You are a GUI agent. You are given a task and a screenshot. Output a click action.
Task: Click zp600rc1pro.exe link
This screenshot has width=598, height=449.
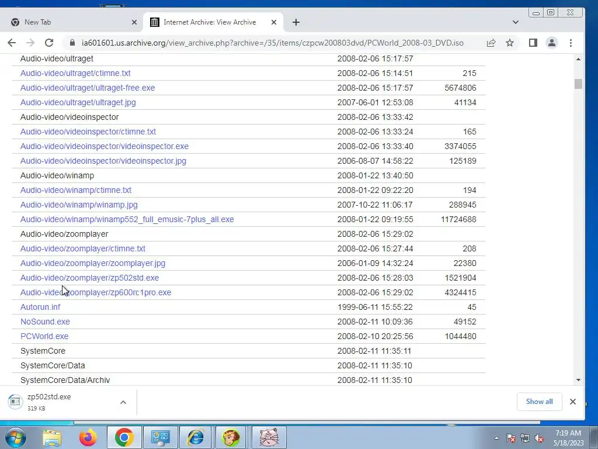(x=96, y=292)
